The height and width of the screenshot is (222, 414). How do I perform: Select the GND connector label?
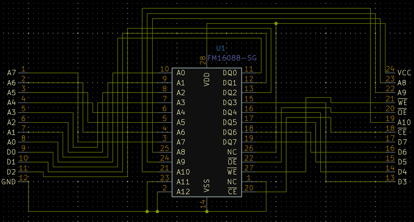pos(9,182)
